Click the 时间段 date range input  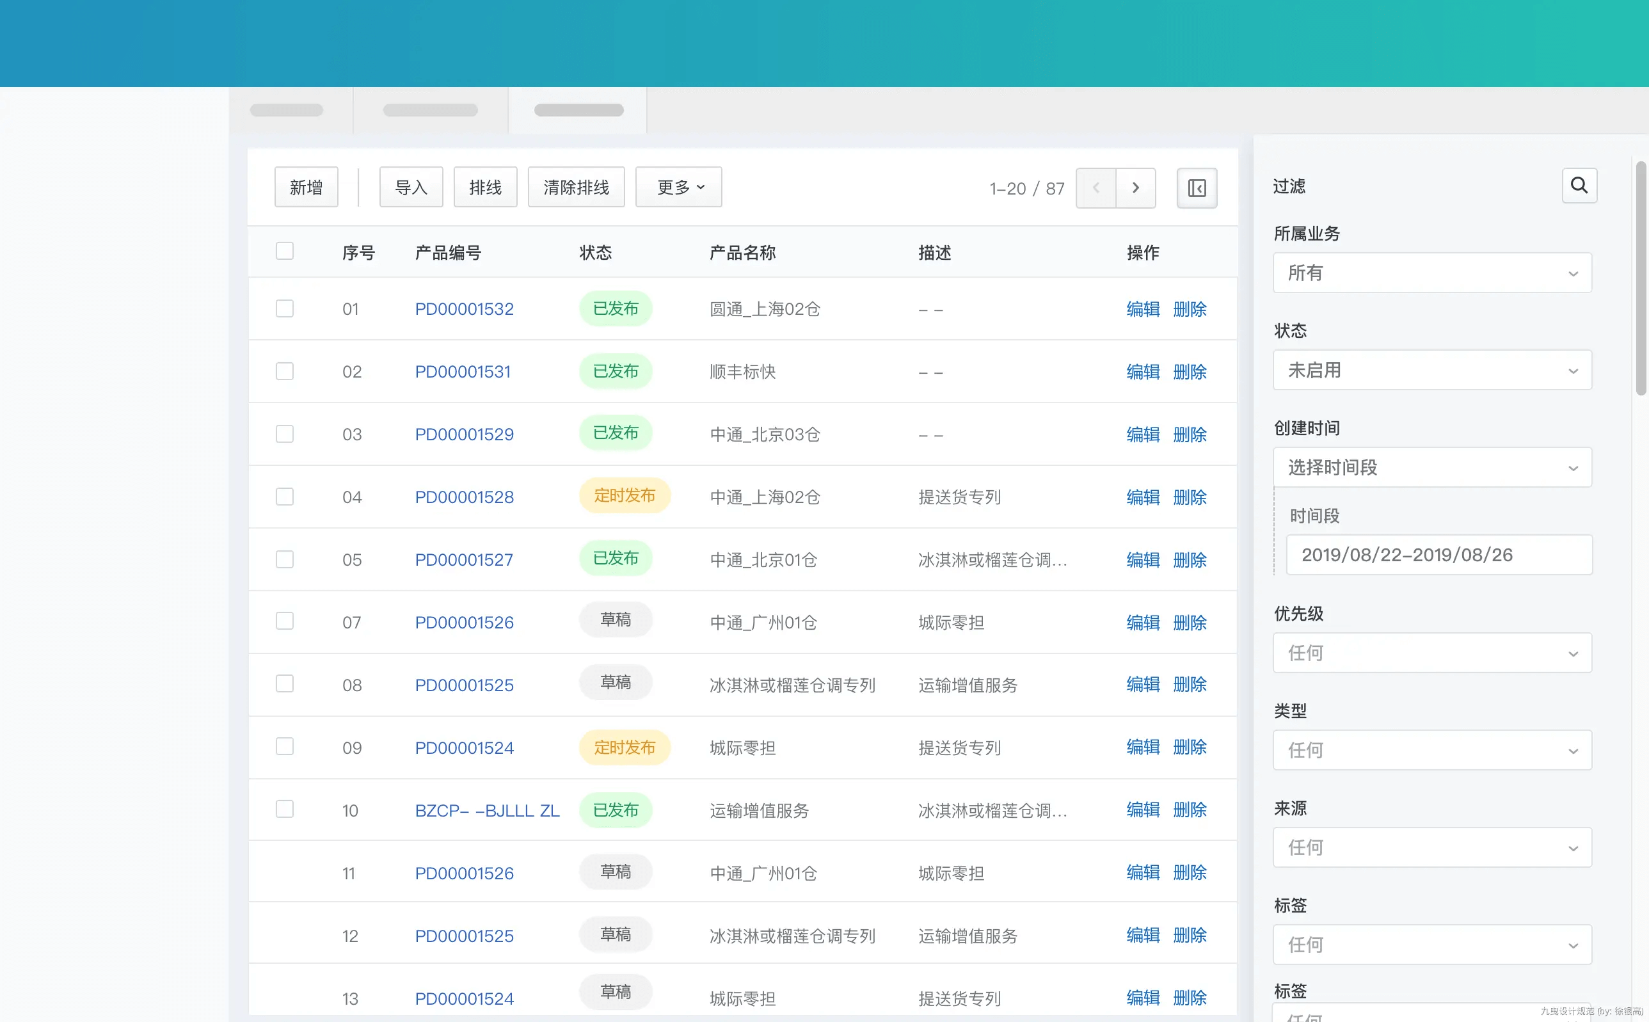[1439, 555]
